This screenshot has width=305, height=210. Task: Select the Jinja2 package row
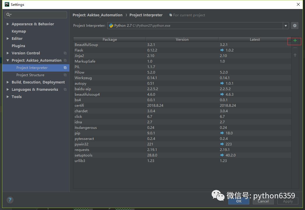click(x=182, y=56)
